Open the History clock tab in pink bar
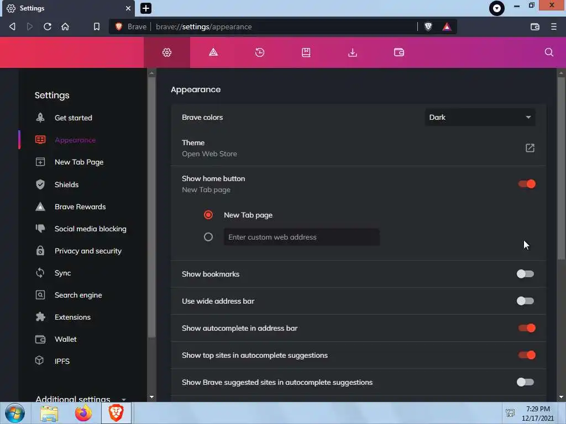Screen dimensions: 566x424 click(x=260, y=52)
